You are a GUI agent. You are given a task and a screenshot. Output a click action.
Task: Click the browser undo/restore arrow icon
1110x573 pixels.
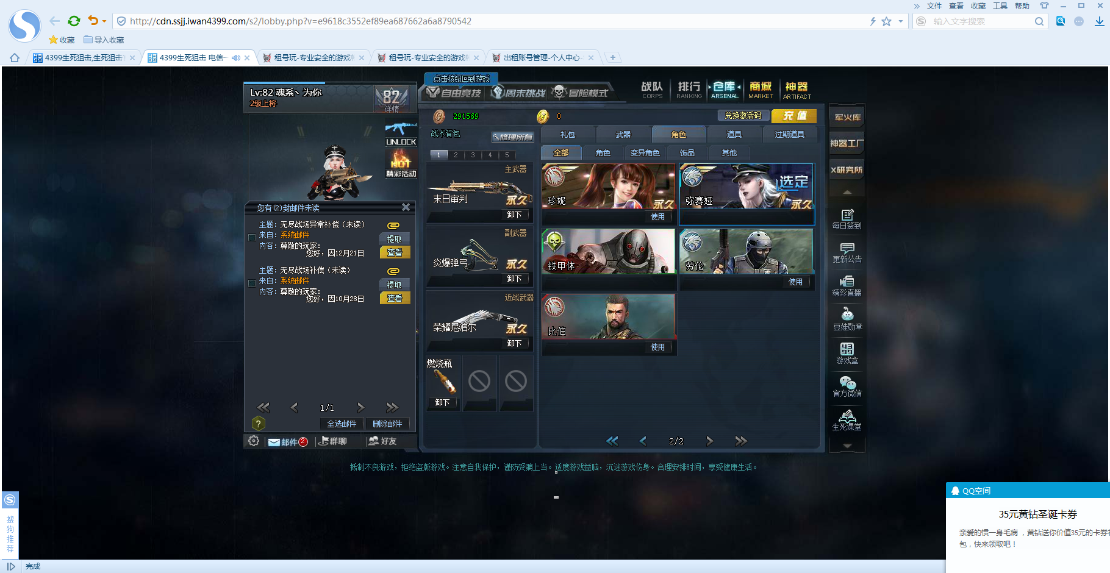[x=93, y=21]
